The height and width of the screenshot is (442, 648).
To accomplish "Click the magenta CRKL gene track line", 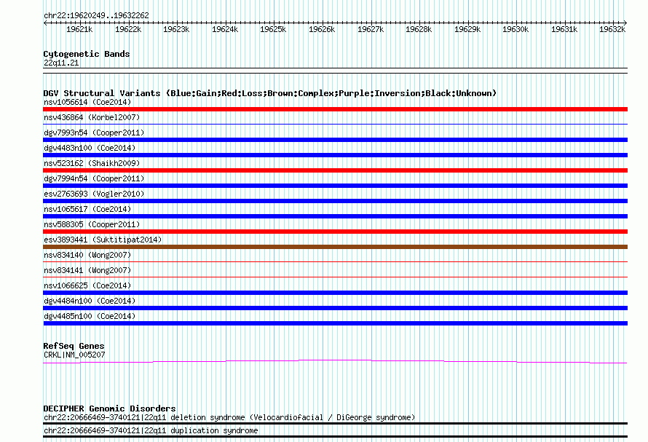I will [x=335, y=362].
